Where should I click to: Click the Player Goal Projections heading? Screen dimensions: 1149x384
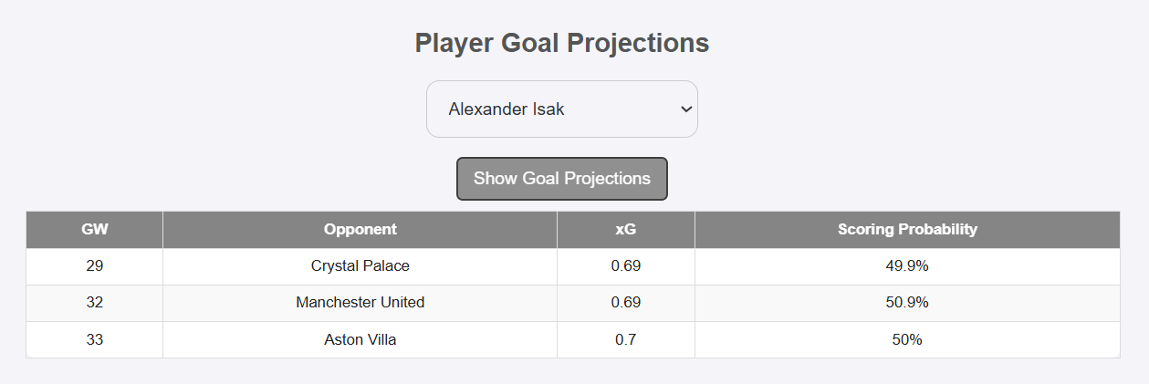[562, 43]
